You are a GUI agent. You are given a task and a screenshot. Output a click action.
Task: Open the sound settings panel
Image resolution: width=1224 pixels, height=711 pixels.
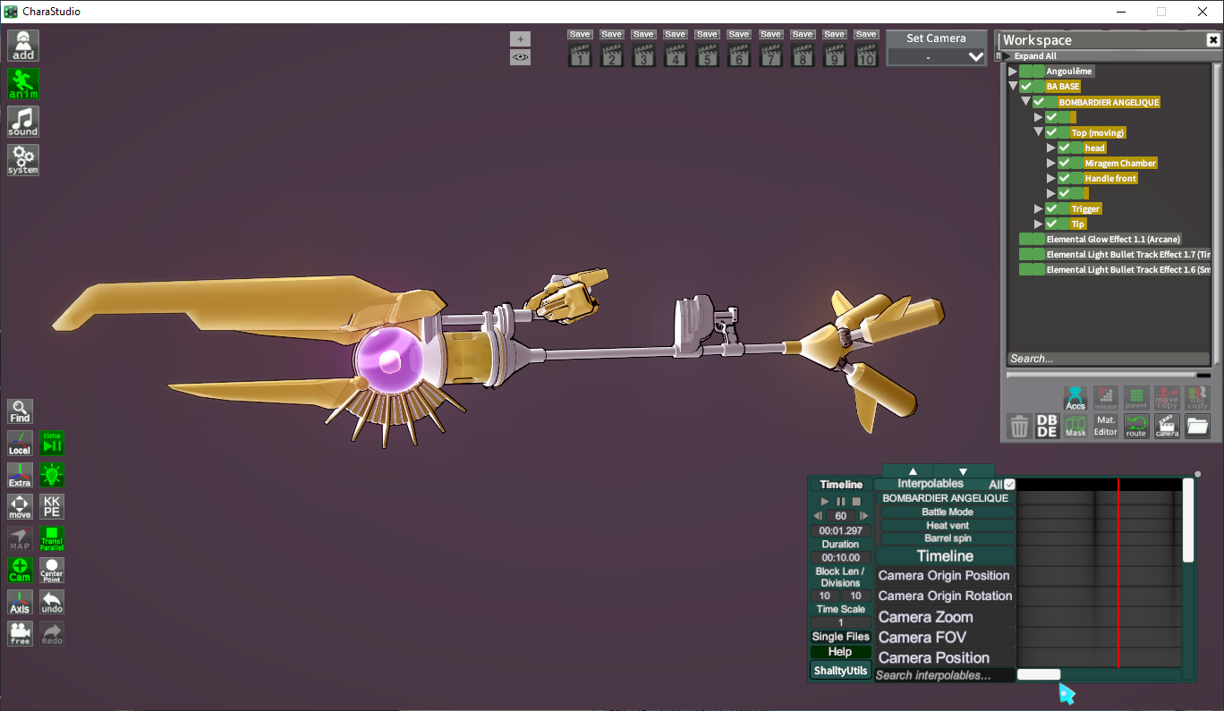point(23,122)
